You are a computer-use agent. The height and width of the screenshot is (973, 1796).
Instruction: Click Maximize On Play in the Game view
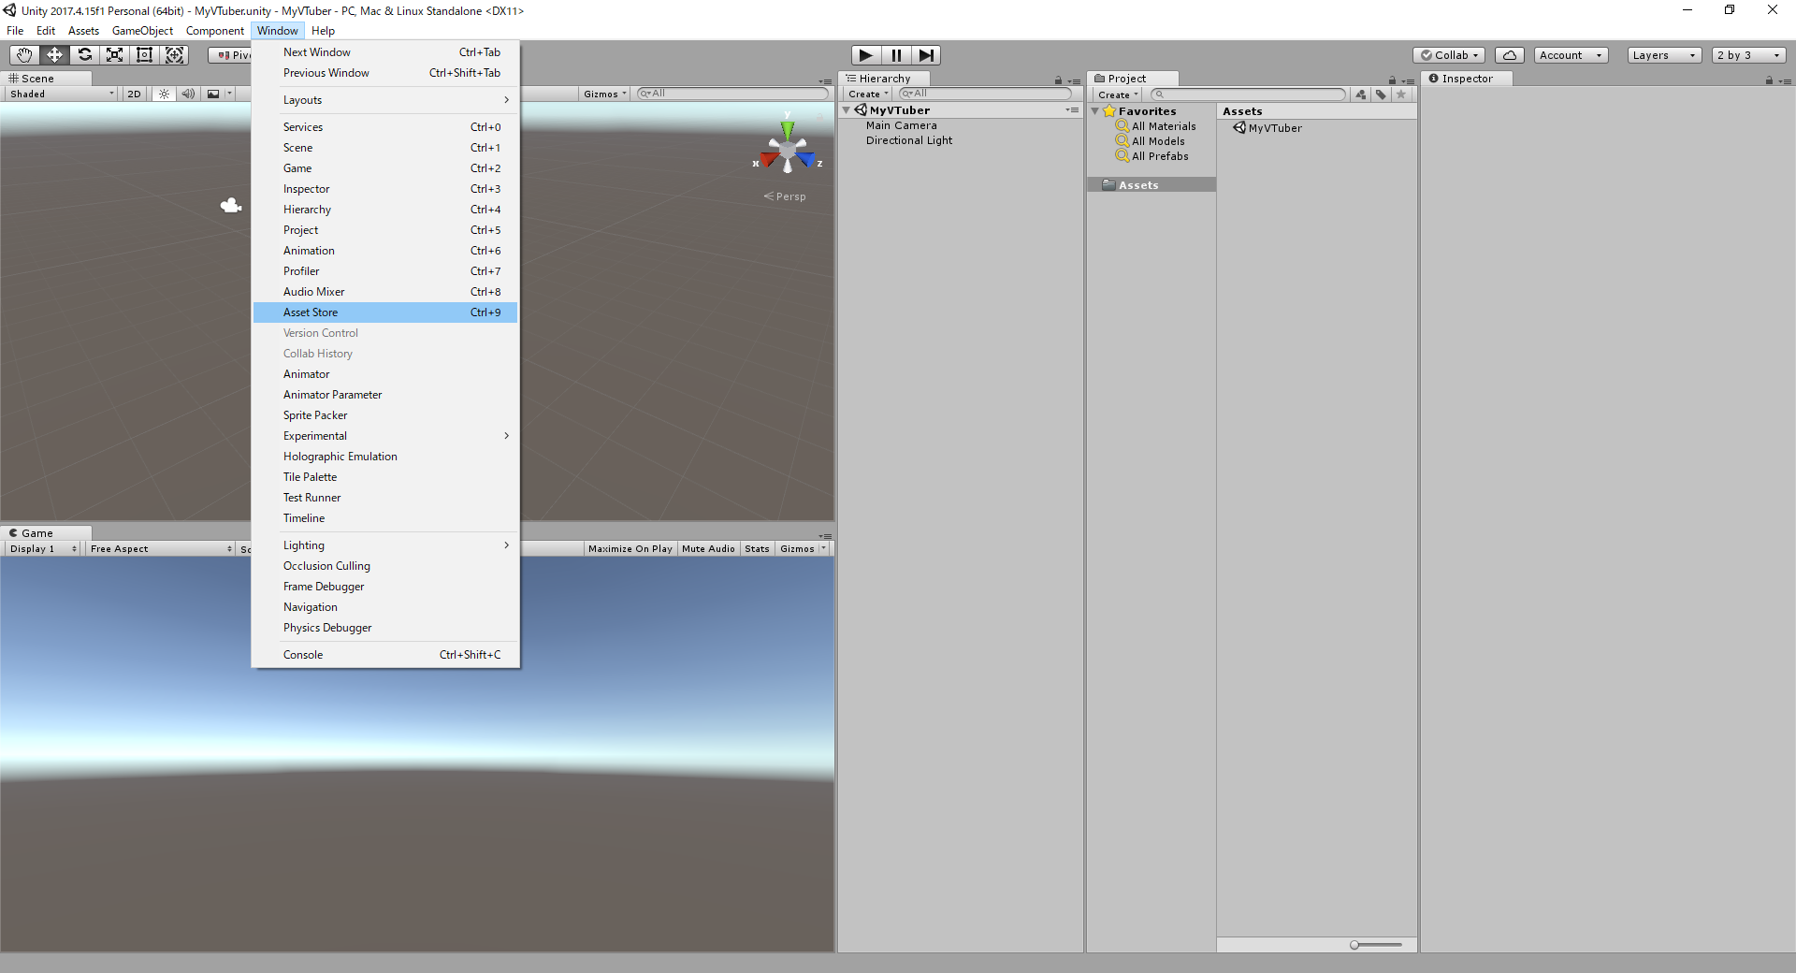630,548
